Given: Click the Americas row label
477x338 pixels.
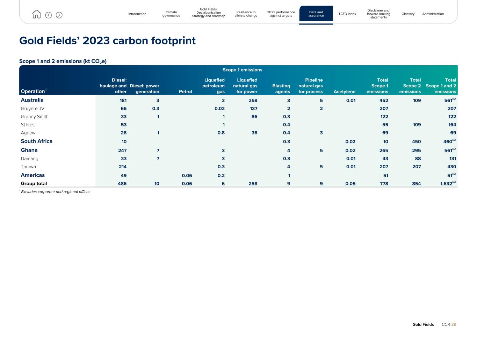Looking at the screenshot, I should (33, 175).
